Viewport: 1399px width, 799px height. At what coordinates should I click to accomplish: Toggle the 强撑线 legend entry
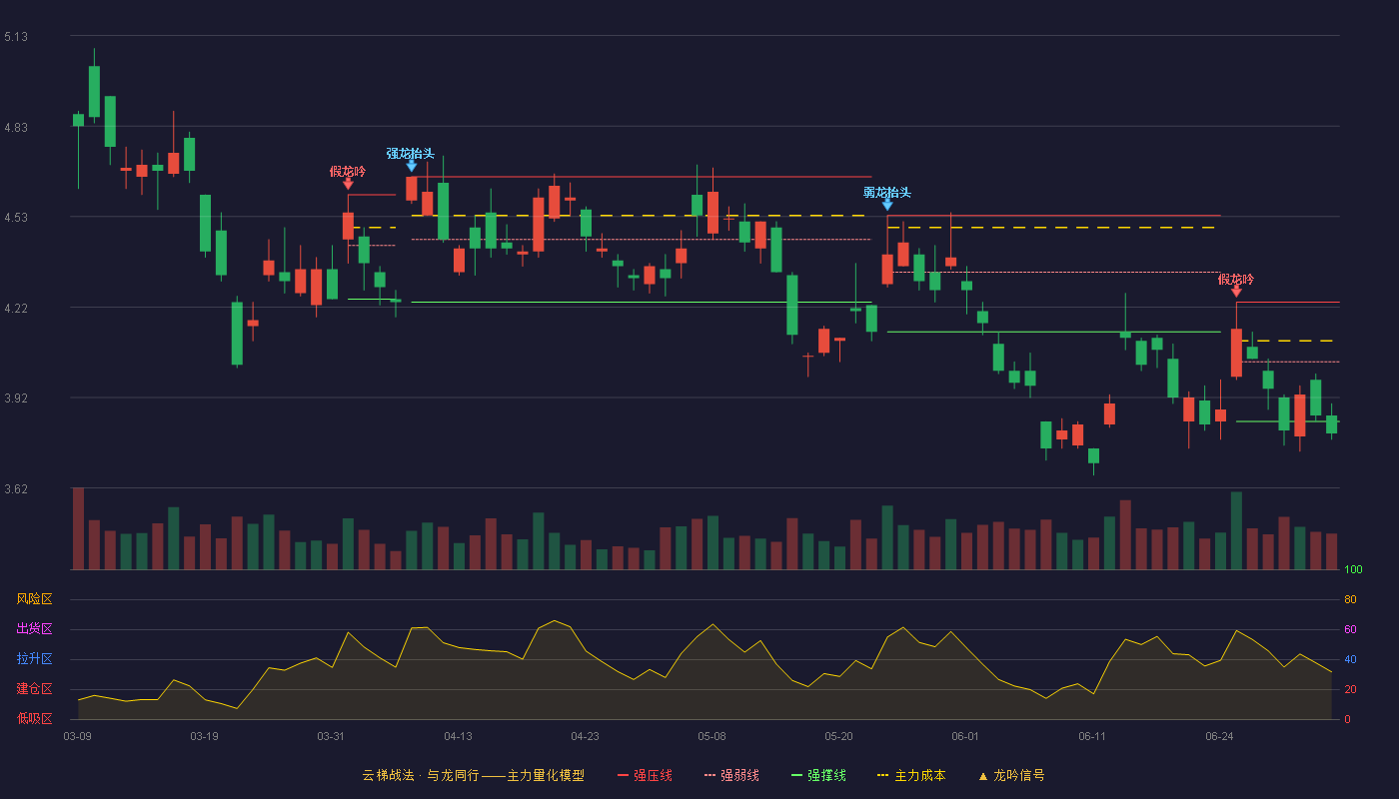[x=818, y=775]
